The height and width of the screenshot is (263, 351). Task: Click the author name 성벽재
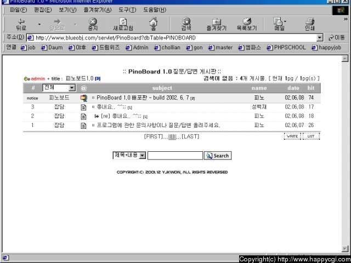[259, 107]
